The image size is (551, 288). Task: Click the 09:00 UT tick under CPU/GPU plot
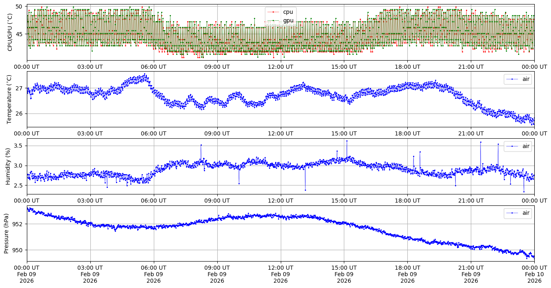click(x=217, y=67)
